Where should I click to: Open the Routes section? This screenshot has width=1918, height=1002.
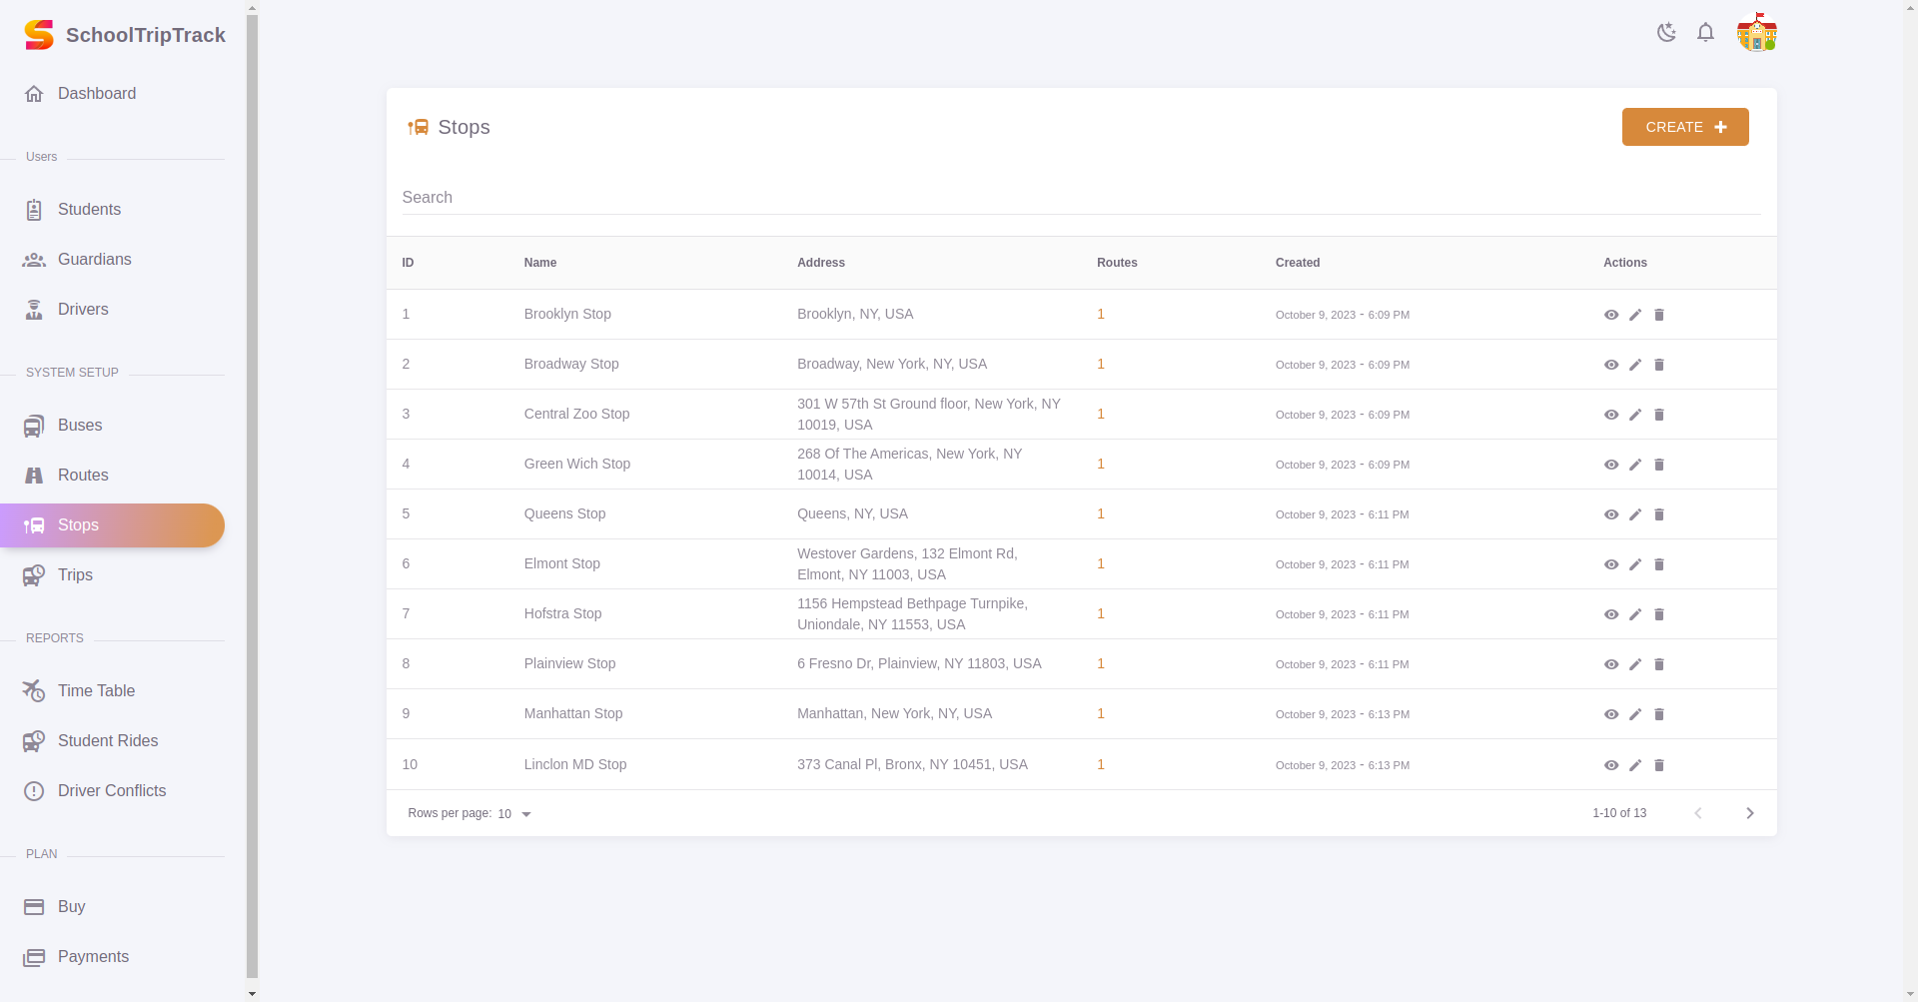pyautogui.click(x=82, y=476)
